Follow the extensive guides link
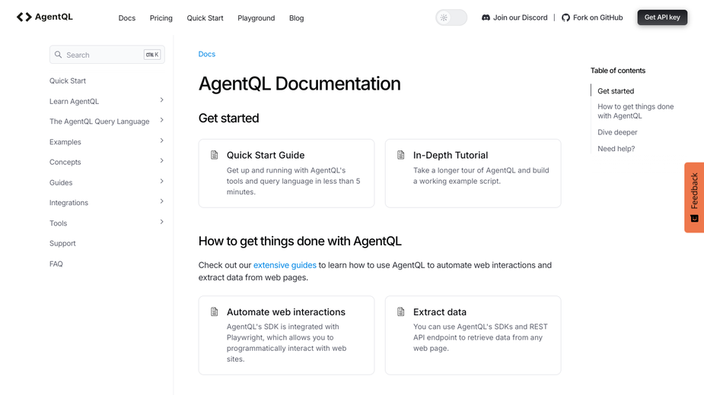The image size is (704, 395). point(285,265)
